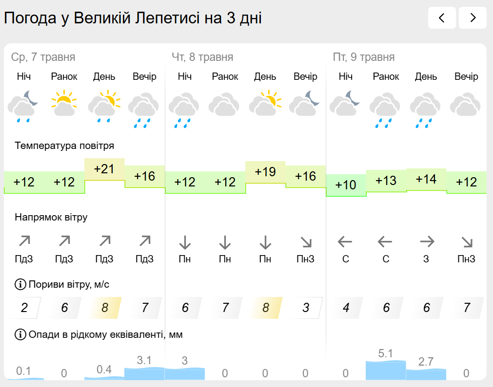Click the 5.1 mm precipitation bar
Viewport: 493px width, 387px height.
tap(385, 370)
